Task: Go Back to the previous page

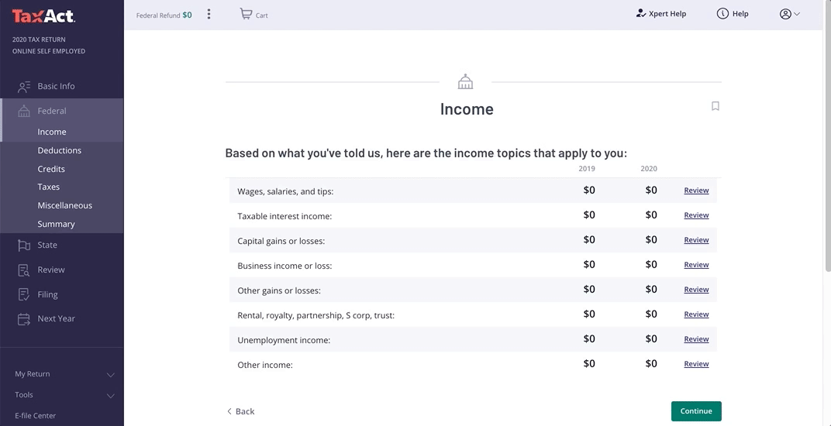Action: (x=240, y=411)
